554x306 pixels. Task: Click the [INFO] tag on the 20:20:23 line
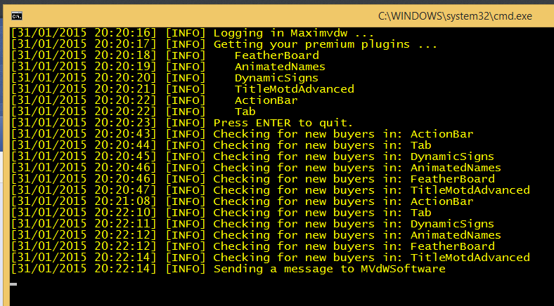point(186,124)
